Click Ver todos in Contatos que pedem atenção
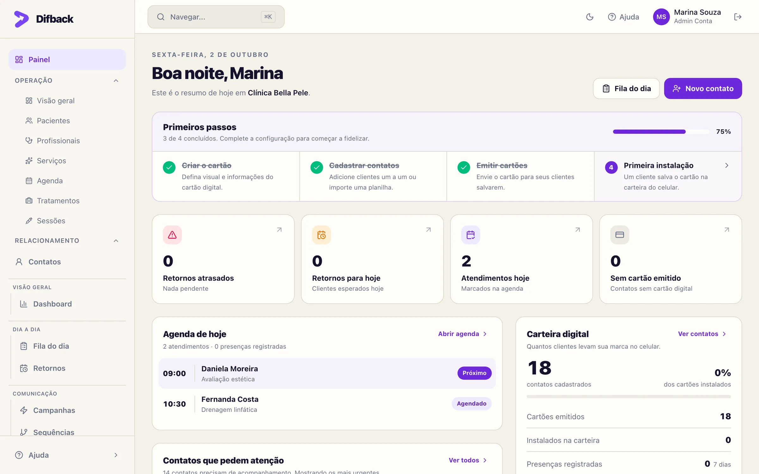This screenshot has height=474, width=759. (x=468, y=460)
